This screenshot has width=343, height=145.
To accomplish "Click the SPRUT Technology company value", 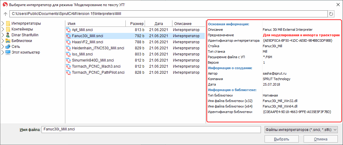I will click(276, 79).
